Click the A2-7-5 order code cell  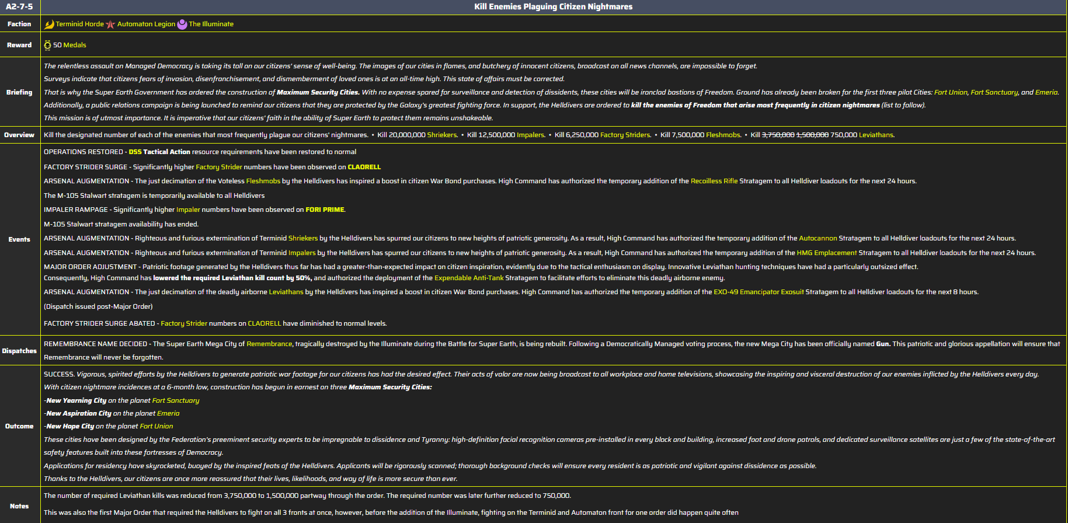click(20, 7)
